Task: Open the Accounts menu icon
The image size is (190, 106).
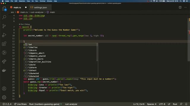Action: [4, 89]
